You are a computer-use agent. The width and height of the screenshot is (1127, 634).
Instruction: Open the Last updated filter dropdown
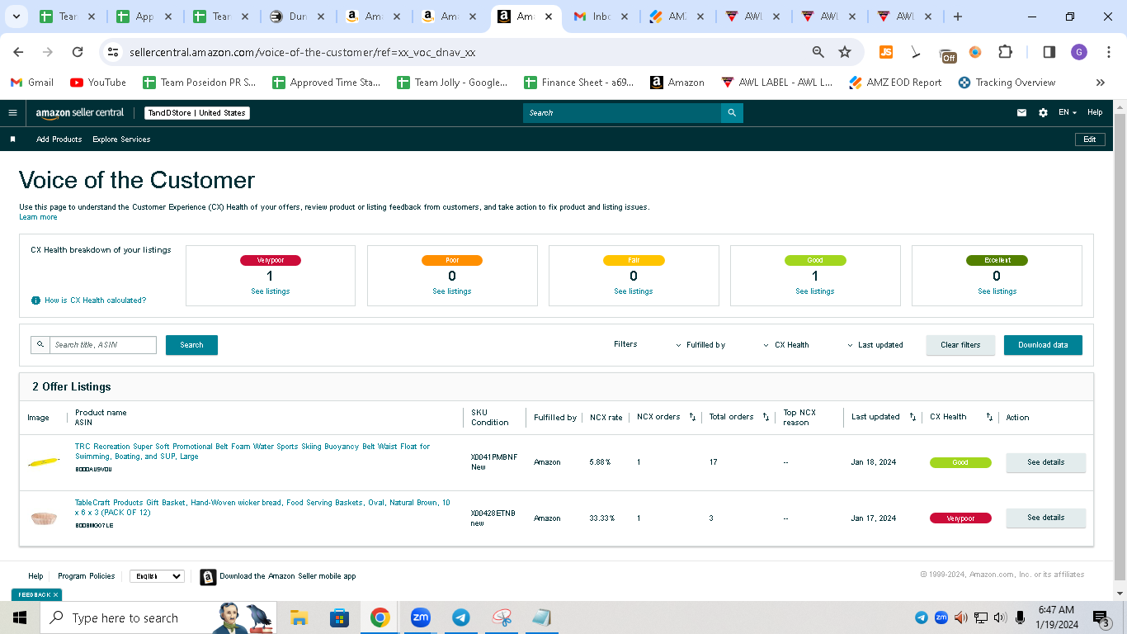pyautogui.click(x=875, y=345)
